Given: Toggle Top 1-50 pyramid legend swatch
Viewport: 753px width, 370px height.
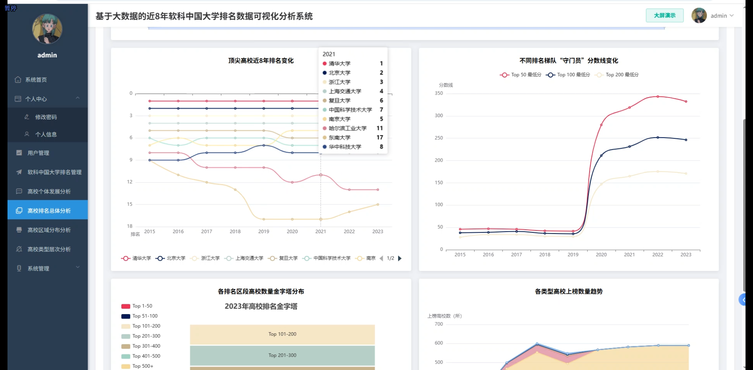Looking at the screenshot, I should 126,306.
